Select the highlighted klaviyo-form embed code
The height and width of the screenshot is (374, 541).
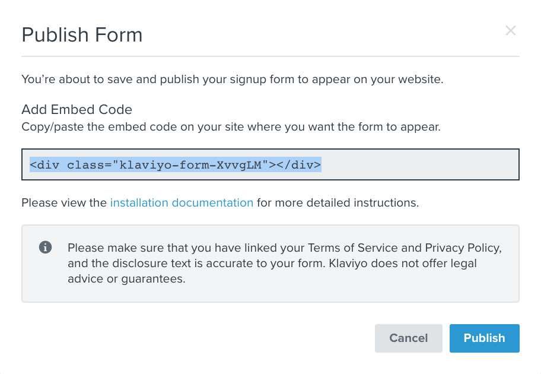[x=175, y=165]
